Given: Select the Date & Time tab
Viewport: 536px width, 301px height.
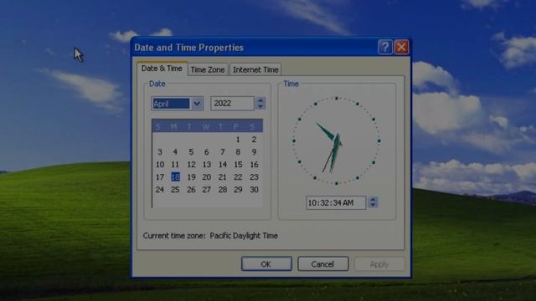Looking at the screenshot, I should [x=162, y=69].
